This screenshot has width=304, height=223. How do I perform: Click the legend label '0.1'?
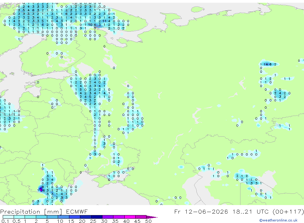[5, 221]
